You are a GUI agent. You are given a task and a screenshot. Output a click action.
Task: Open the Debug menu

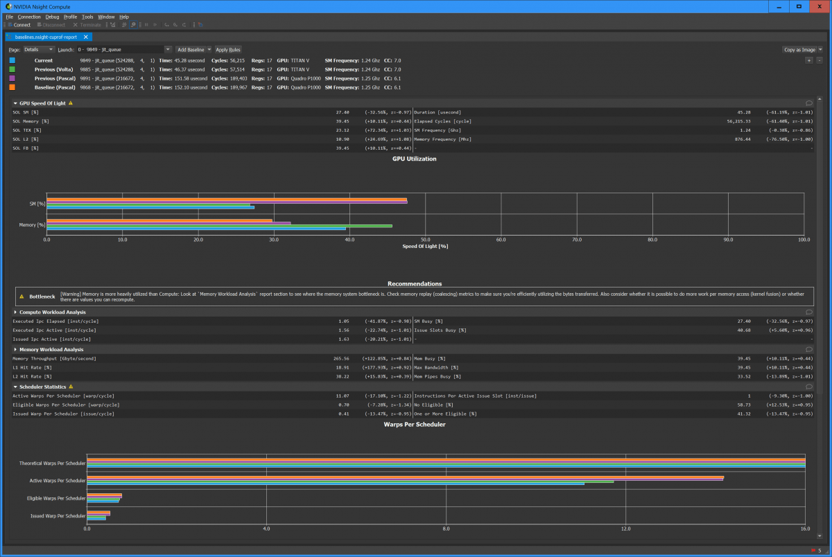pos(53,17)
